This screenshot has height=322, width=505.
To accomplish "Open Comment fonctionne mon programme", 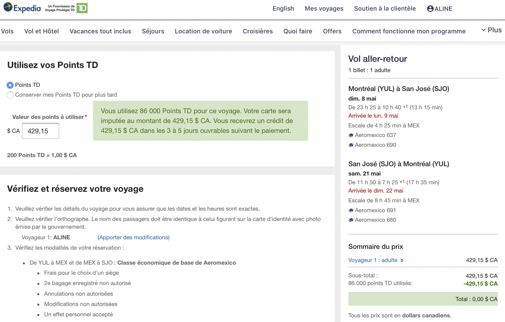I will (x=409, y=31).
